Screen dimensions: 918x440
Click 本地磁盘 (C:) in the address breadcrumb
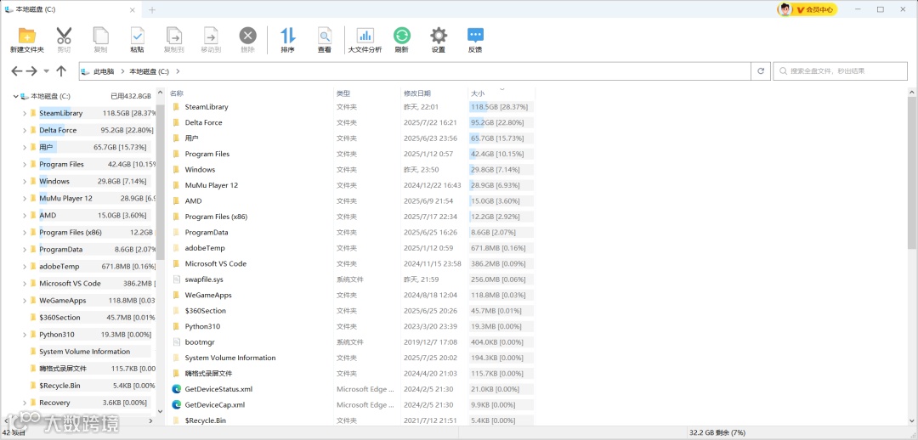point(150,71)
